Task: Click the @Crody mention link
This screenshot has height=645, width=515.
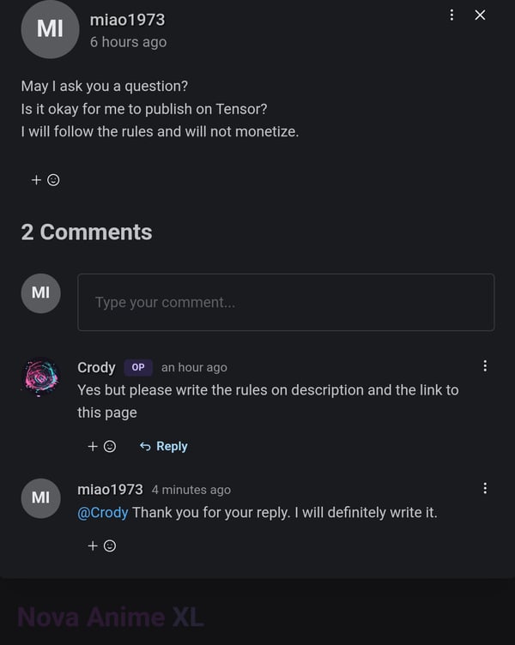Action: point(103,513)
